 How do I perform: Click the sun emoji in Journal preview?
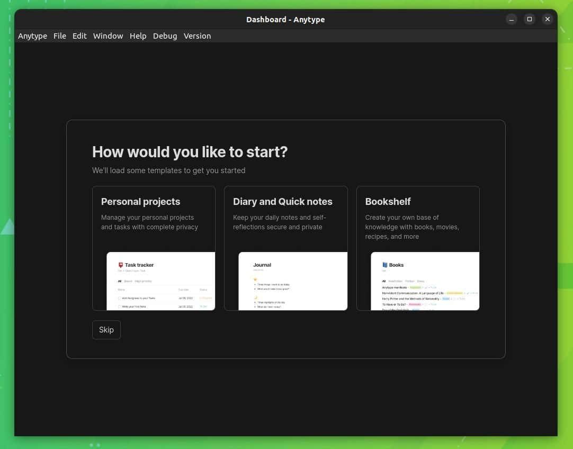(255, 279)
